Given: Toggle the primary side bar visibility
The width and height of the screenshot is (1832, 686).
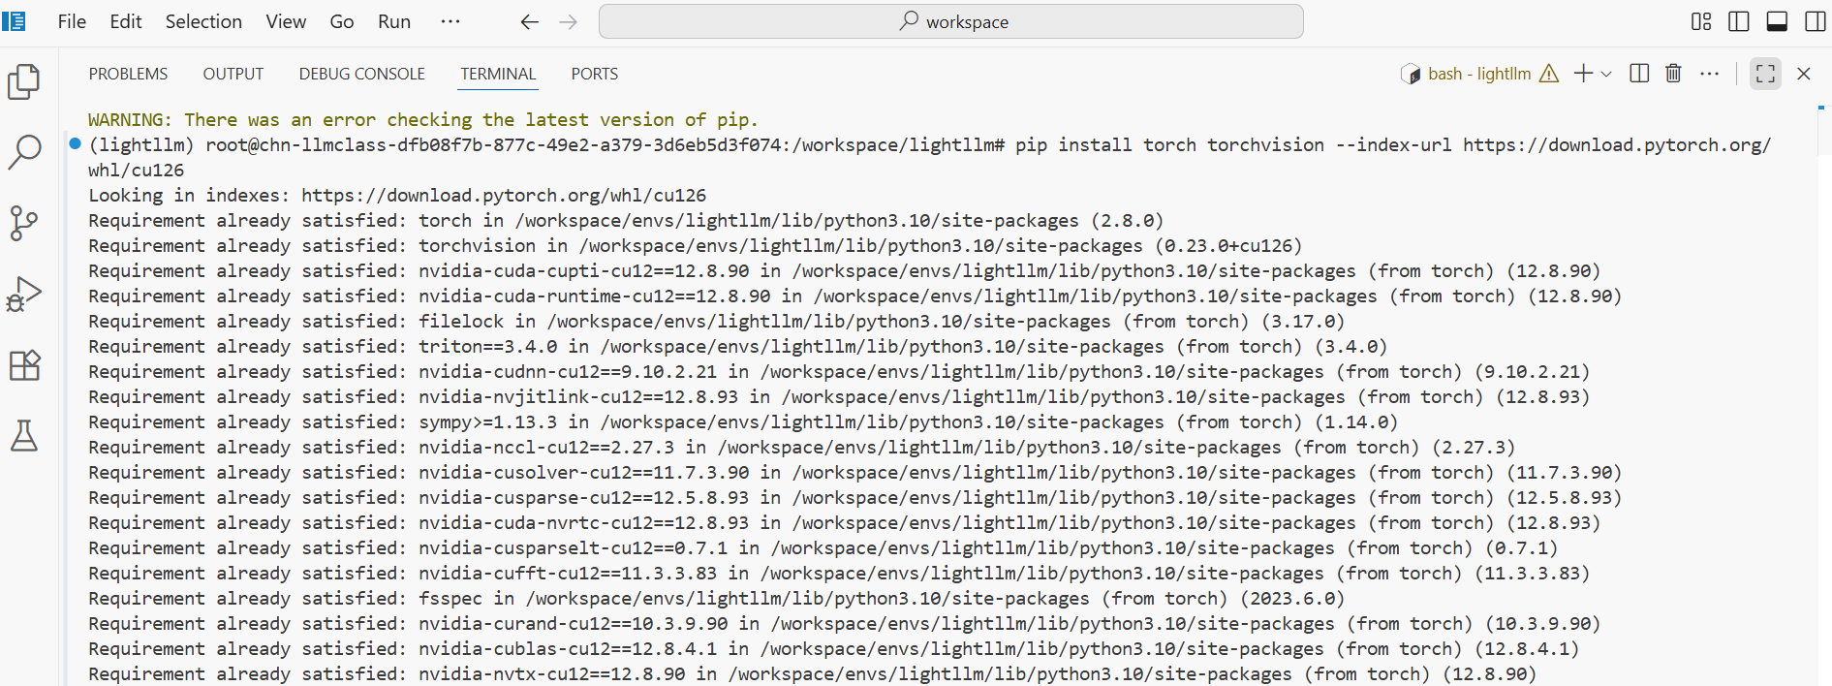Looking at the screenshot, I should (x=1739, y=21).
